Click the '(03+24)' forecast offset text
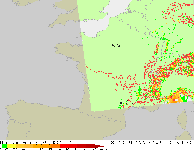The height and width of the screenshot is (150, 194). (182, 143)
